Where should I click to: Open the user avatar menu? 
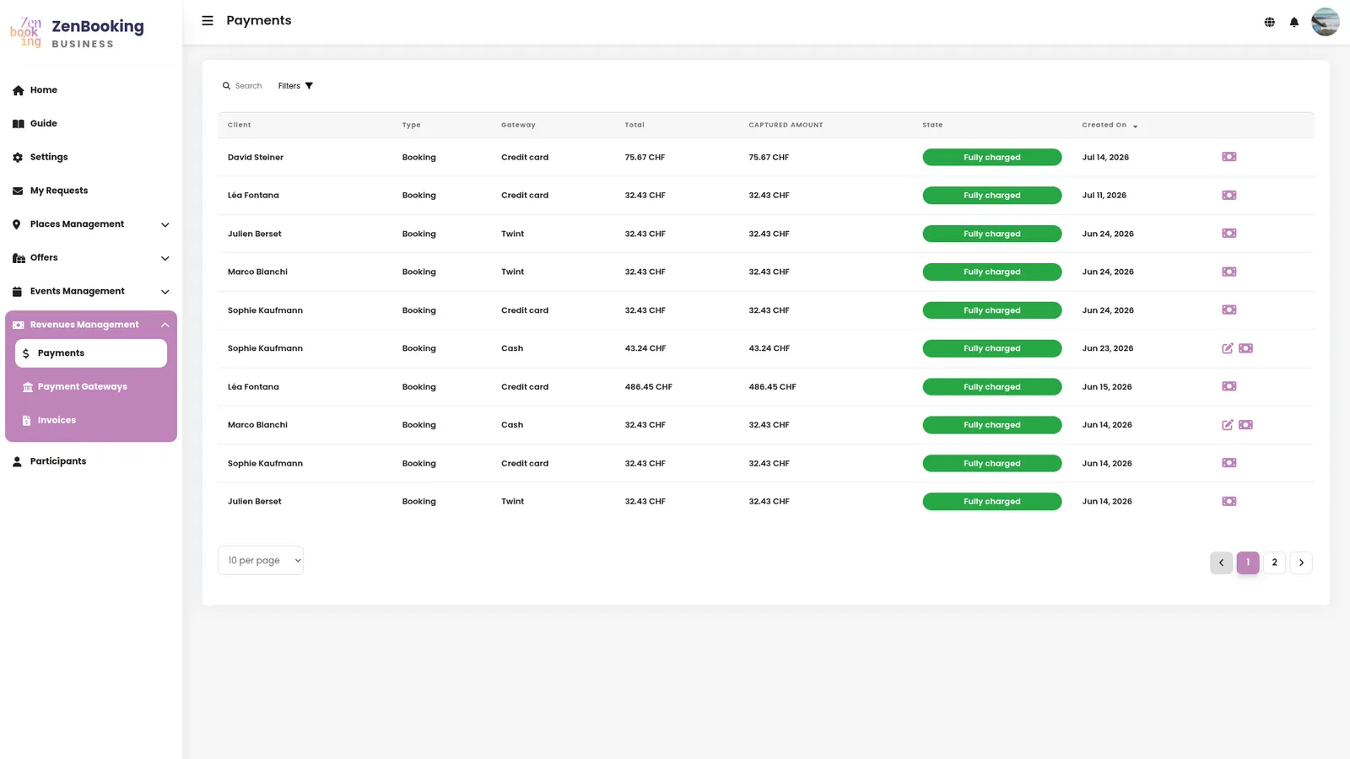click(x=1325, y=22)
